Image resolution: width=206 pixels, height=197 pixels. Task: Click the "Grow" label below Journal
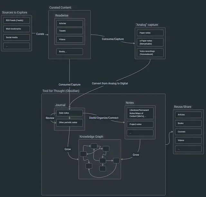tap(68, 149)
